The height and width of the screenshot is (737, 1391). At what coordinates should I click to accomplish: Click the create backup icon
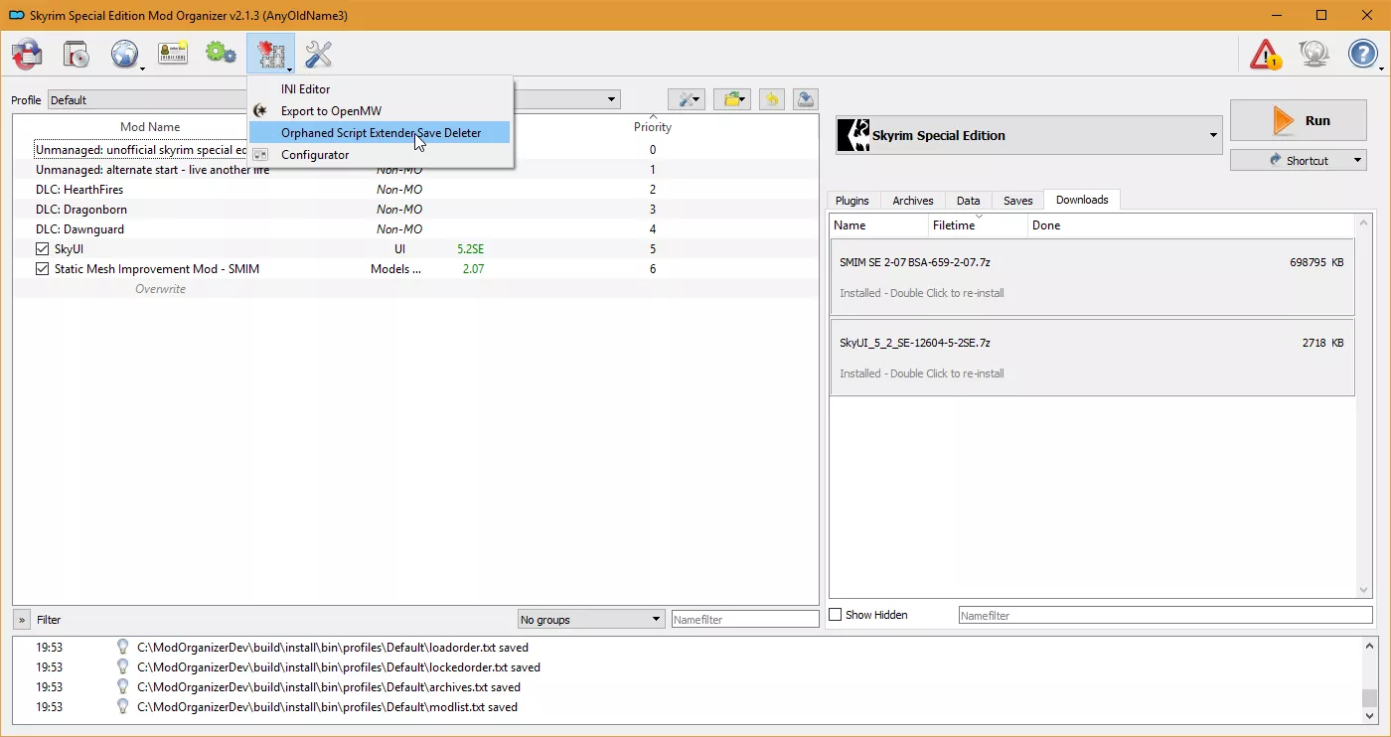806,99
